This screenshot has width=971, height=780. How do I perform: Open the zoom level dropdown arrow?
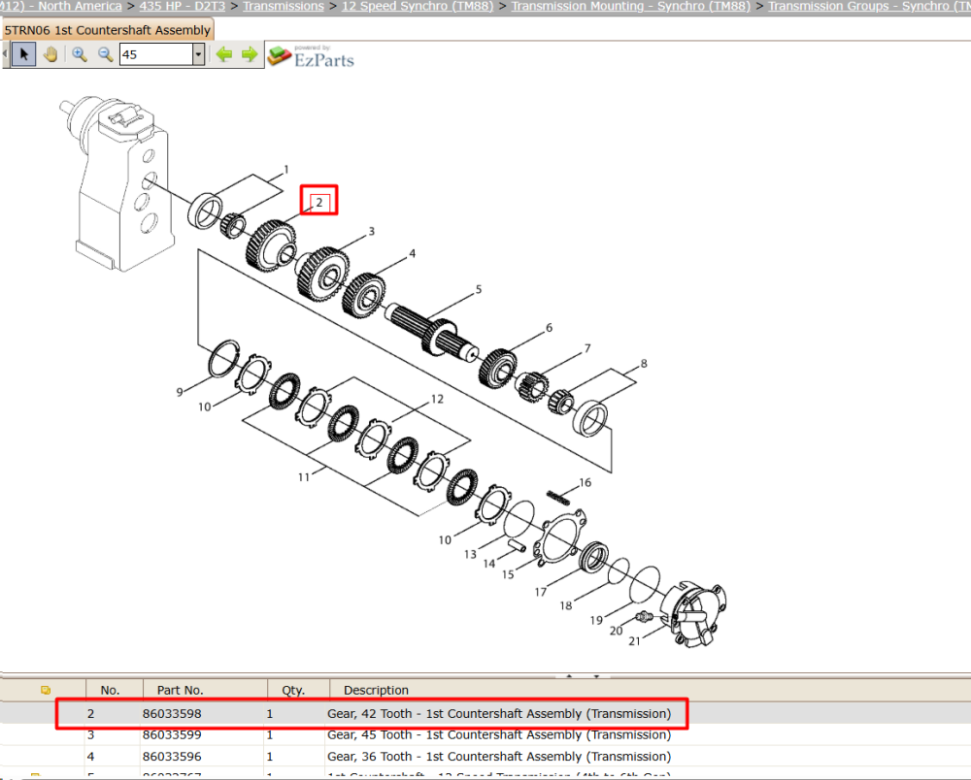click(198, 54)
